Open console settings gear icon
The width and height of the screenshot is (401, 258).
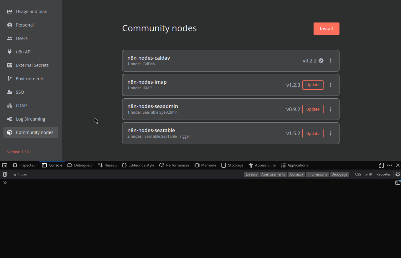(398, 174)
